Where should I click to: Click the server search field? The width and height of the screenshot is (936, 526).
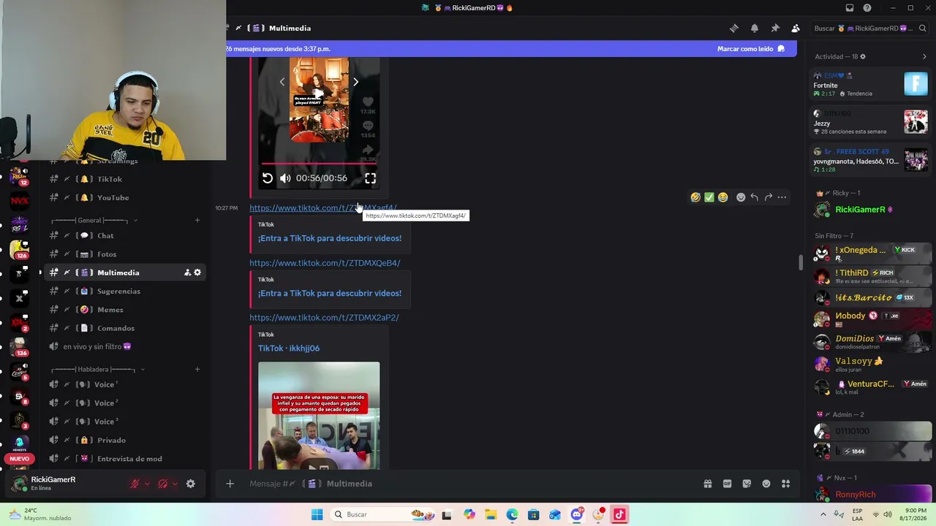[869, 28]
